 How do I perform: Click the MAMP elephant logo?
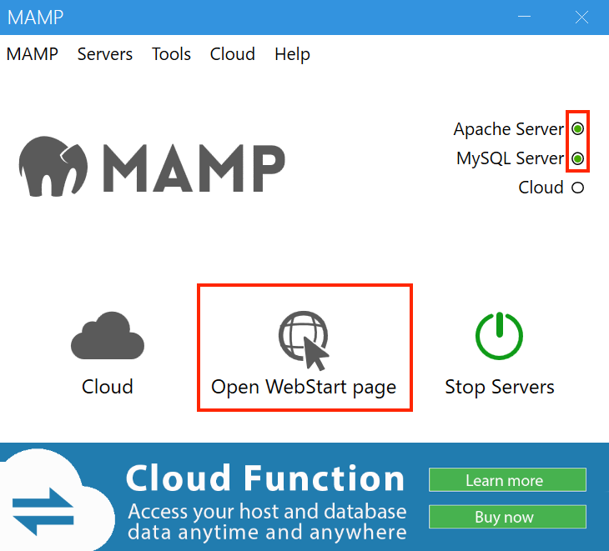[x=53, y=166]
